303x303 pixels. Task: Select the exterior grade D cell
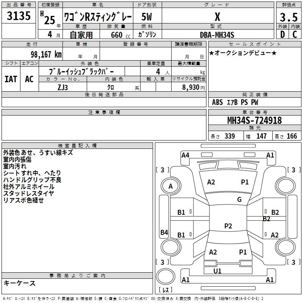[282, 34]
